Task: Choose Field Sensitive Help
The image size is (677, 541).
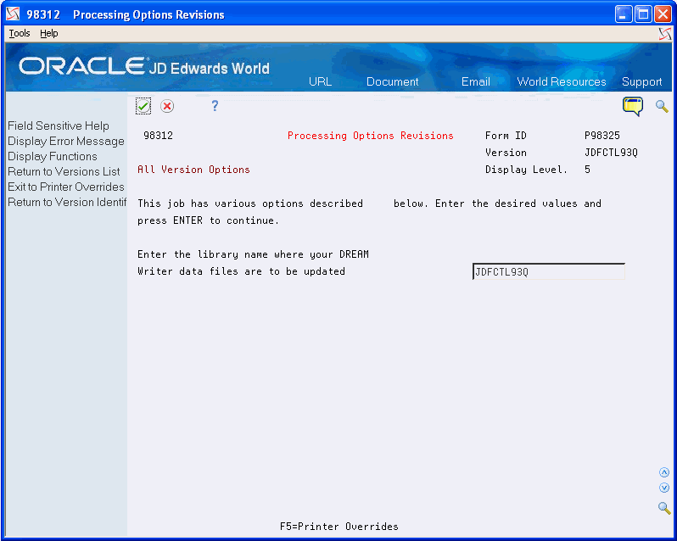Action: tap(59, 125)
